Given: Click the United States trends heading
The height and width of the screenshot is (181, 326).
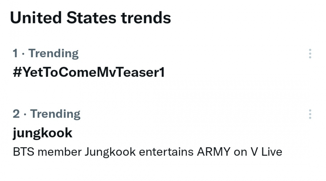Looking at the screenshot, I should click(90, 18).
